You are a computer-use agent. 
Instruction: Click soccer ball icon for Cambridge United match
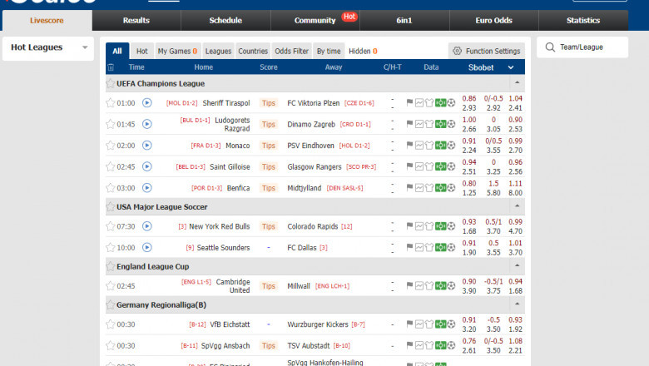coord(451,286)
